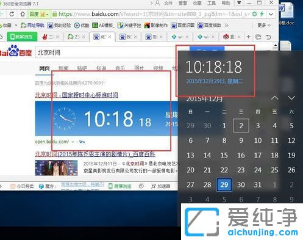303x240 pixels.
Task: Select highlighted date 29 in December
Action: point(224,184)
